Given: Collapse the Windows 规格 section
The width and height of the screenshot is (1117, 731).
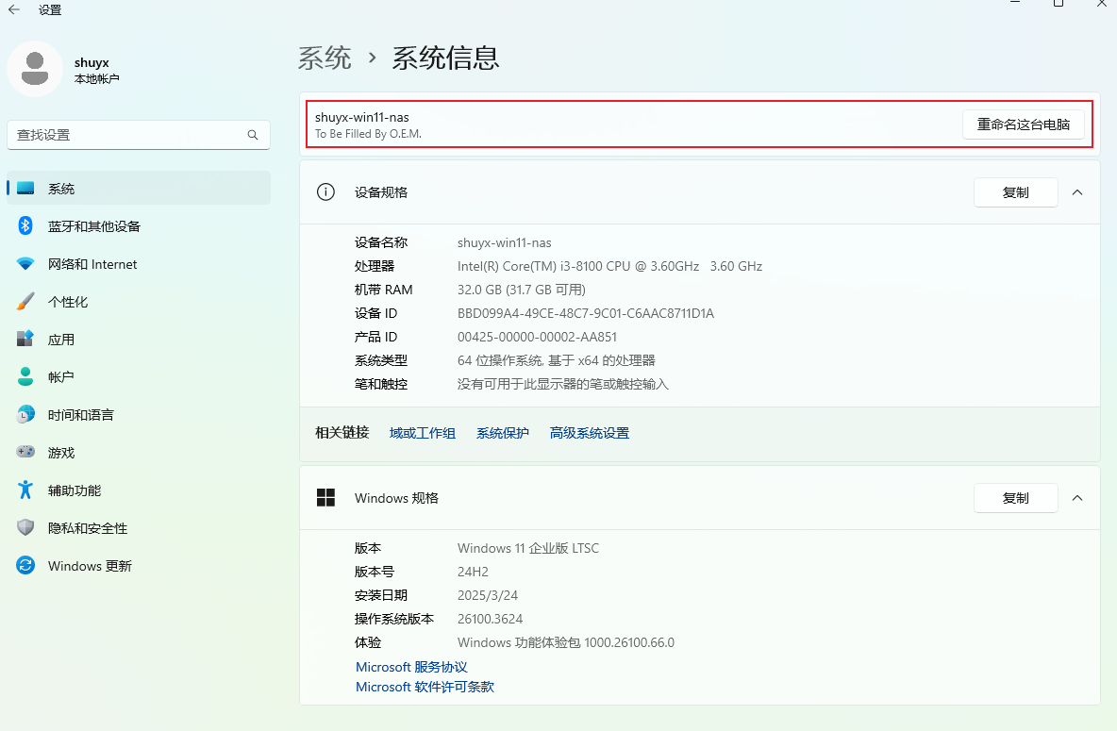Looking at the screenshot, I should pos(1077,498).
